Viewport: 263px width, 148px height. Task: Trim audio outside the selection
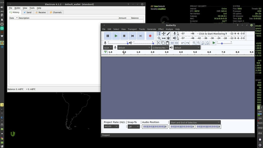tap(172, 43)
